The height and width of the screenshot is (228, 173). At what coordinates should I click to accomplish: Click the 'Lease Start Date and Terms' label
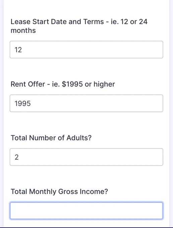point(57,22)
